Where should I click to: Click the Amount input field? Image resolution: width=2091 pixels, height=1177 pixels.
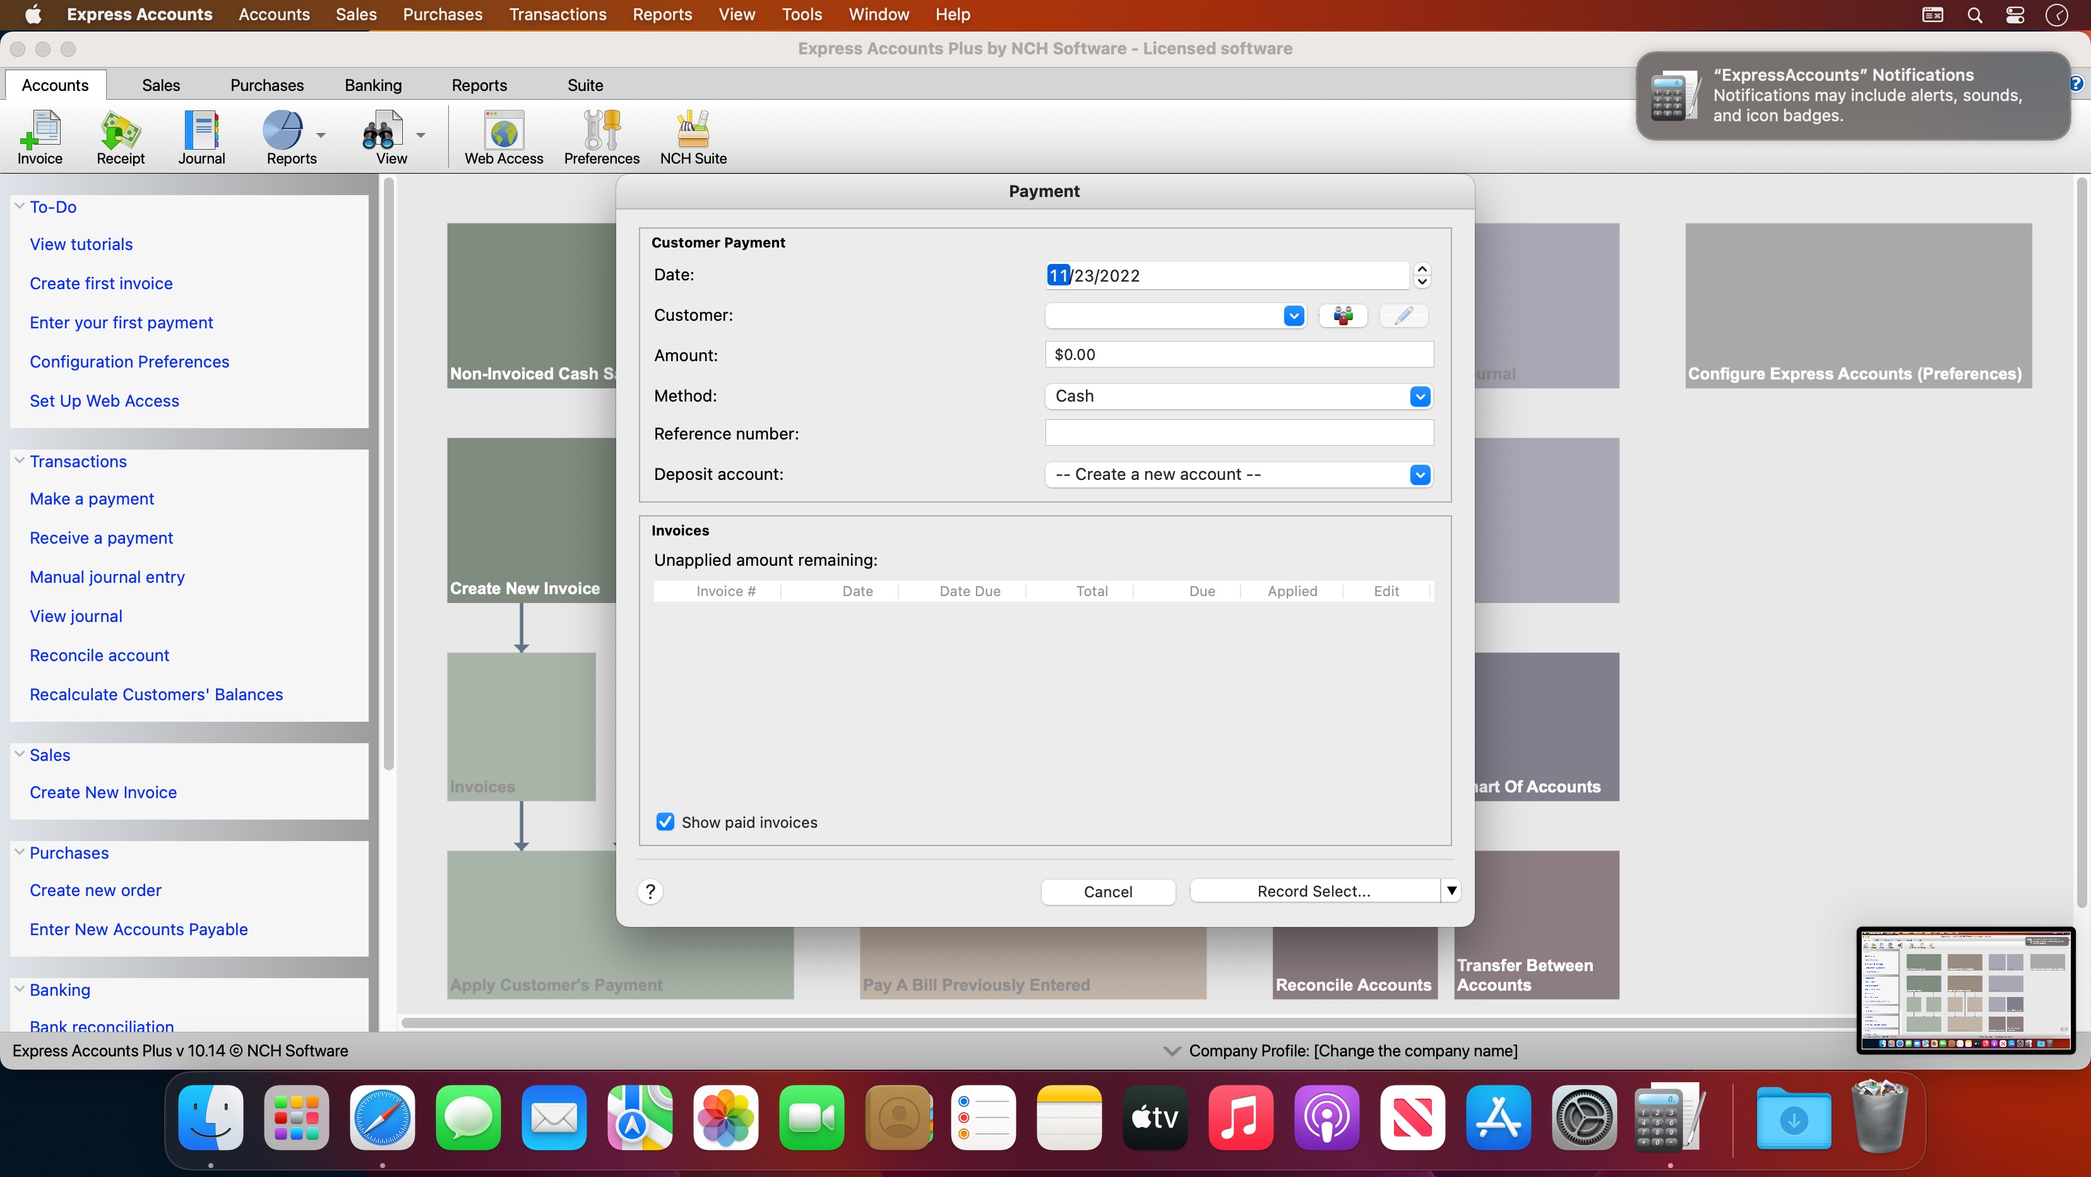1239,355
